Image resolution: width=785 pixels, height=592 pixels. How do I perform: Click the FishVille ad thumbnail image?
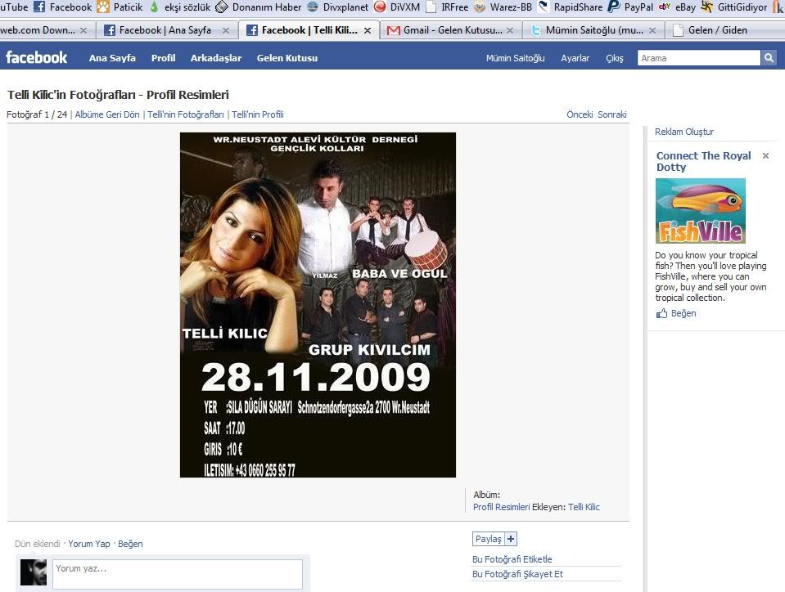[x=700, y=211]
